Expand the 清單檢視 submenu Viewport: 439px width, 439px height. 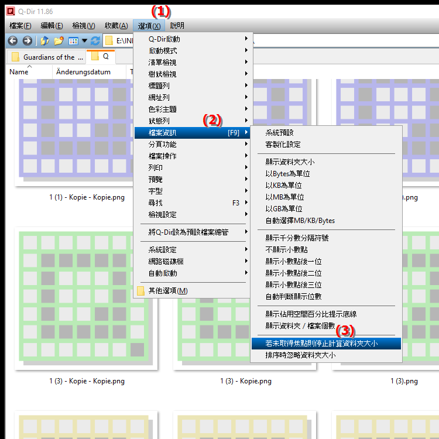193,63
